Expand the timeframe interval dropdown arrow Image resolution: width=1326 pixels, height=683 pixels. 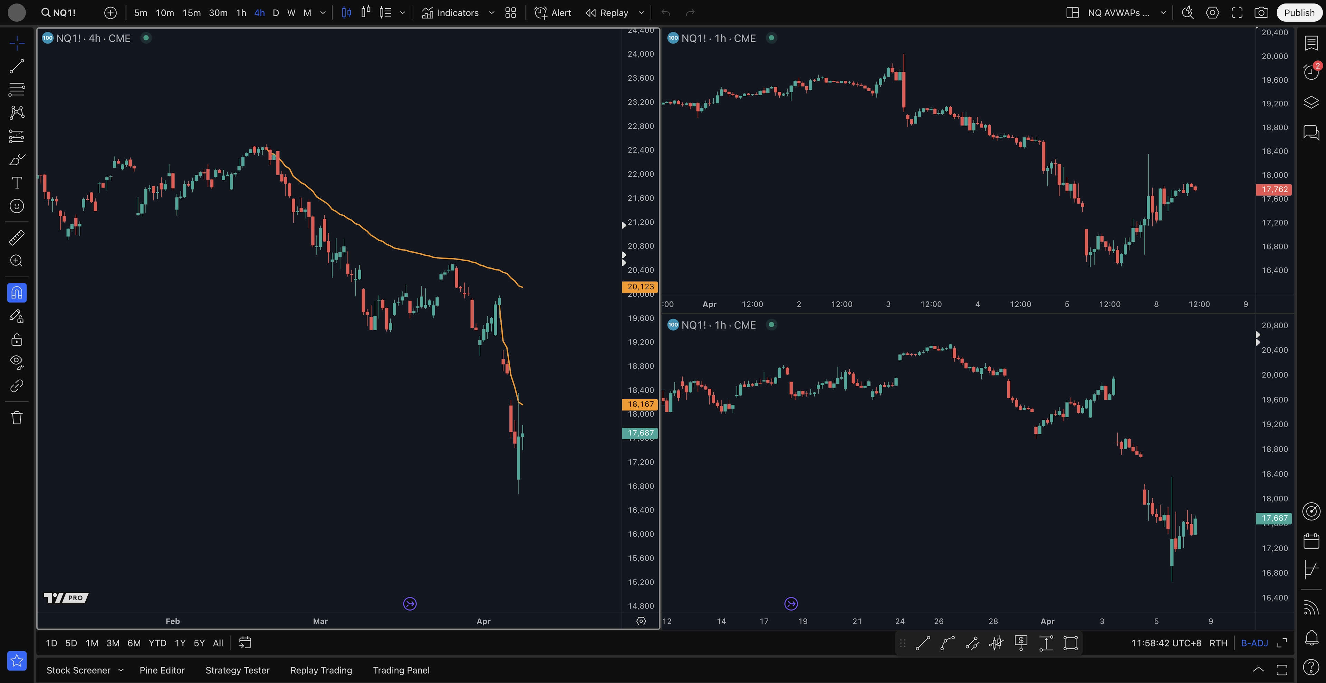click(x=323, y=13)
